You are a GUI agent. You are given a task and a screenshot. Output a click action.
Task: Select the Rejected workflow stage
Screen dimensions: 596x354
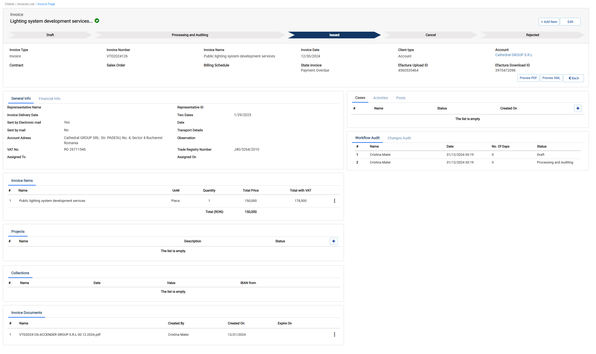click(x=532, y=35)
